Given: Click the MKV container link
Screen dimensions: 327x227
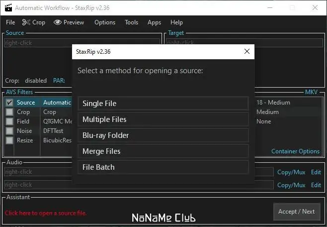Looking at the screenshot, I should 311,92.
